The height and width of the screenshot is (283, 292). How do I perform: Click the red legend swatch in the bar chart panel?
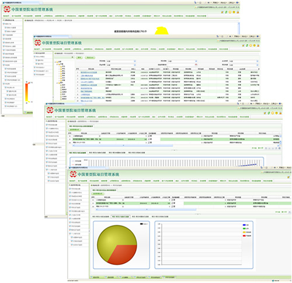[244, 236]
